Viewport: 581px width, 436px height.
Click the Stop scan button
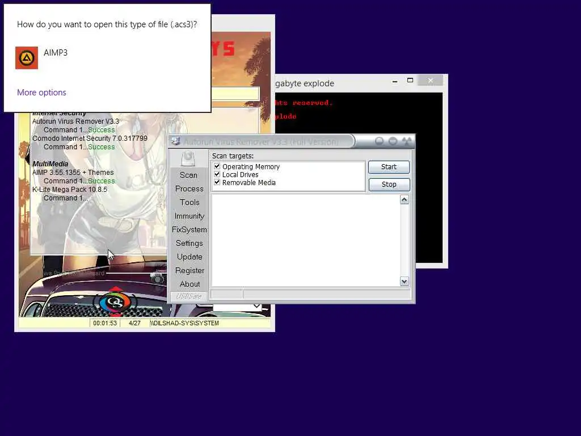(x=389, y=185)
